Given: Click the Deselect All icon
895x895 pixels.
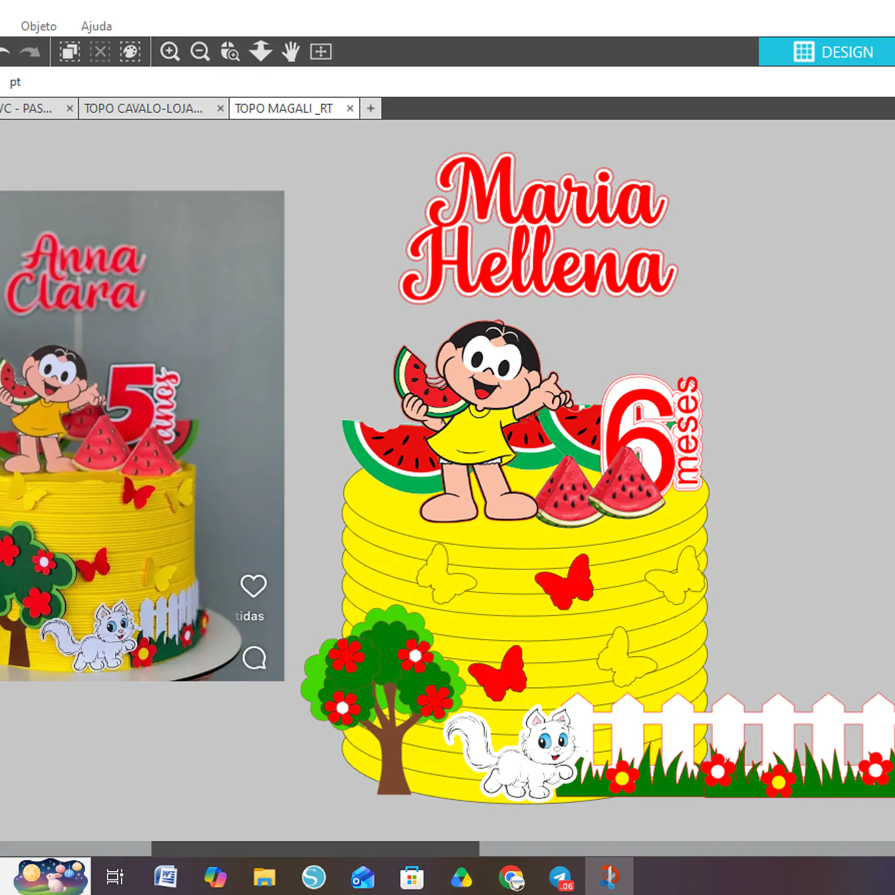Looking at the screenshot, I should (100, 52).
